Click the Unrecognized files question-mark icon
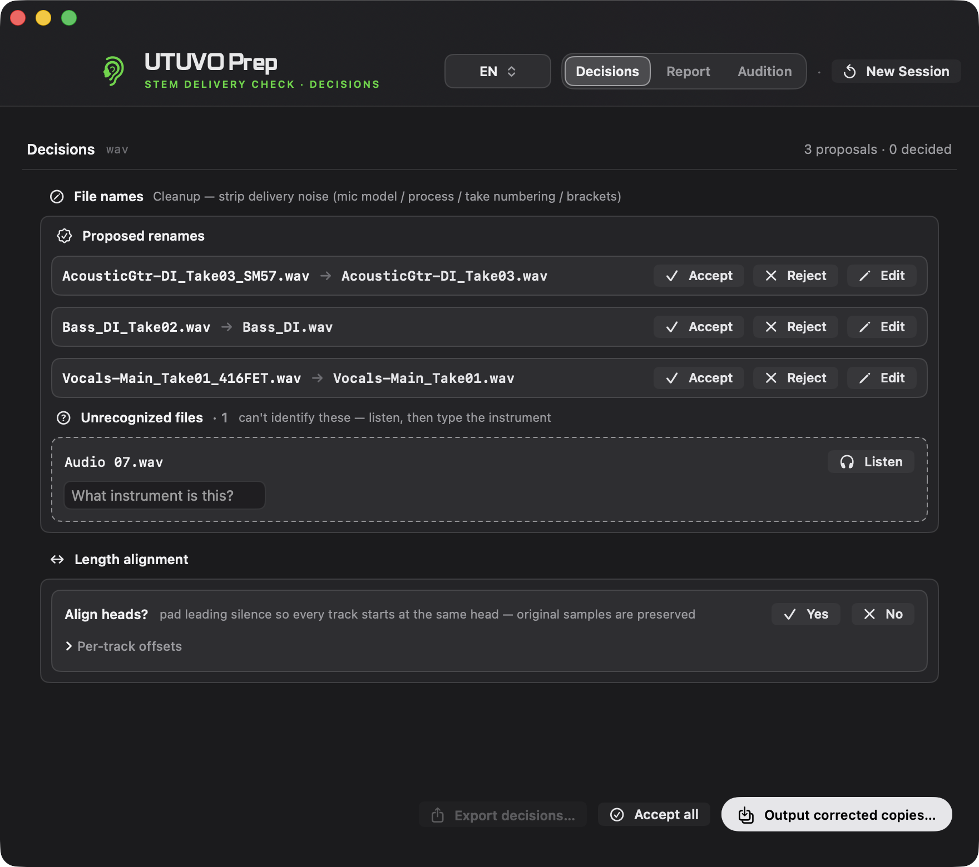This screenshot has width=979, height=867. (x=63, y=417)
